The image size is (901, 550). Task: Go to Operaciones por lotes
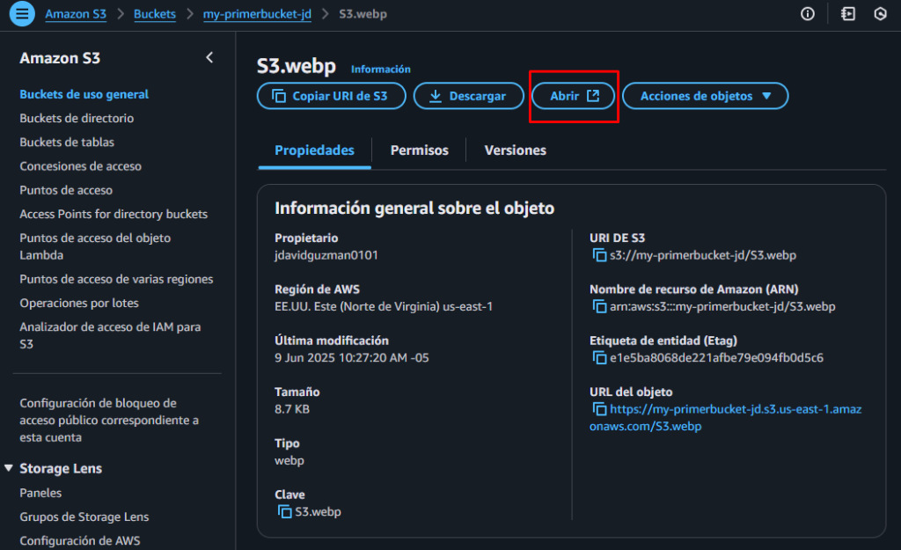79,303
